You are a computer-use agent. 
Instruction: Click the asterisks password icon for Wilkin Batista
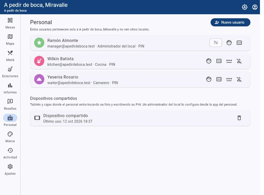(229, 61)
